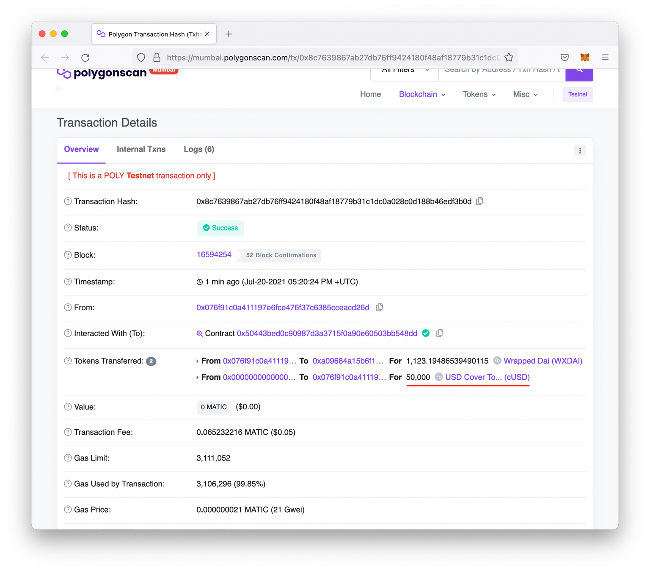
Task: Switch to the Internal Txns tab
Action: 141,149
